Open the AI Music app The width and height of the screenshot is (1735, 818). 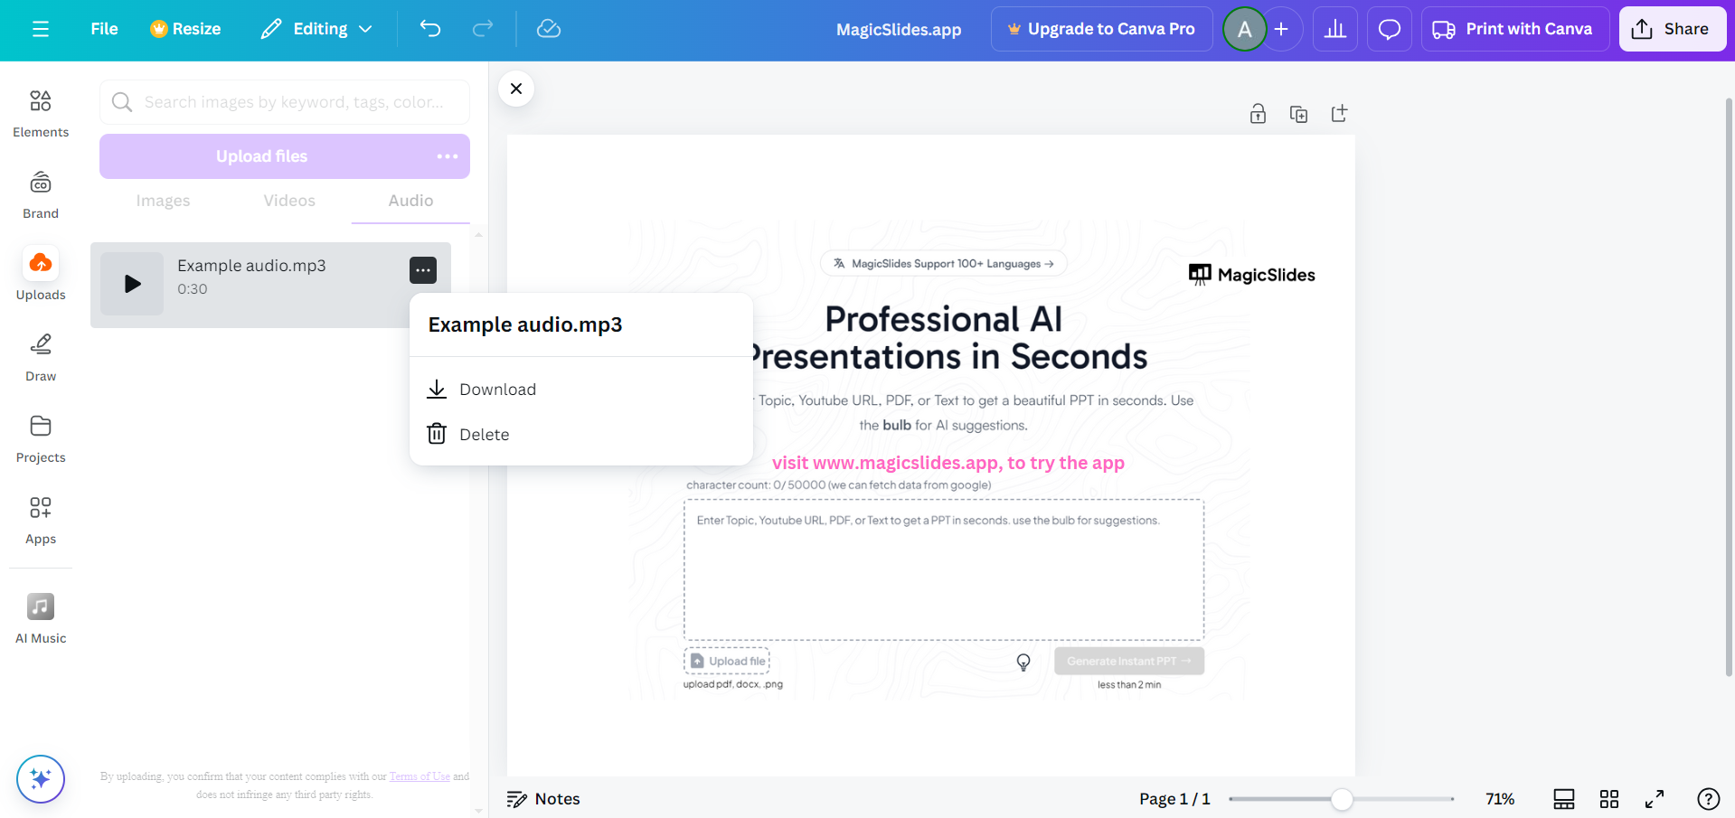41,618
